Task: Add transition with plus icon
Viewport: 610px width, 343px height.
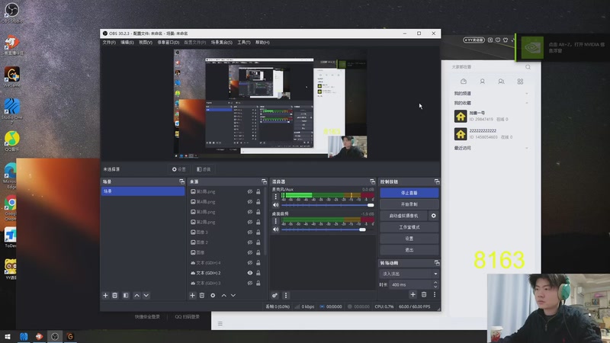Action: (413, 295)
